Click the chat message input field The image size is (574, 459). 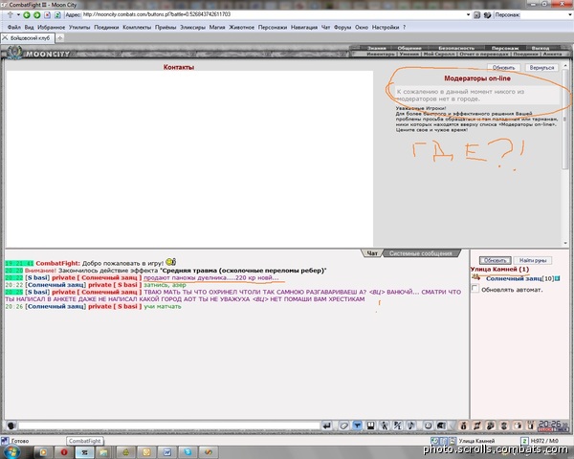pyautogui.click(x=169, y=426)
